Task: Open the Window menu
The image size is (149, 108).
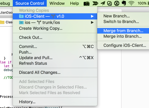Action: 57,3
